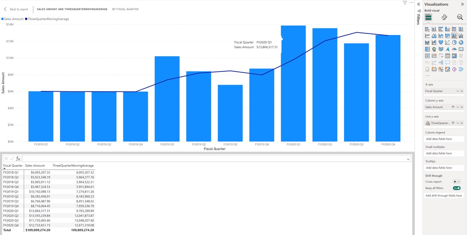The image size is (467, 235).
Task: Click the ThreeQuarterMovingAverage legend color dot
Action: (x=26, y=19)
